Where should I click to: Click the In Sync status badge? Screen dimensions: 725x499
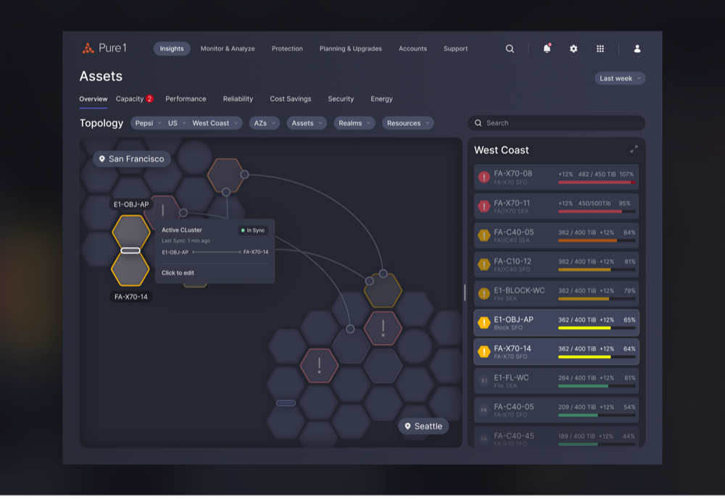coord(253,230)
